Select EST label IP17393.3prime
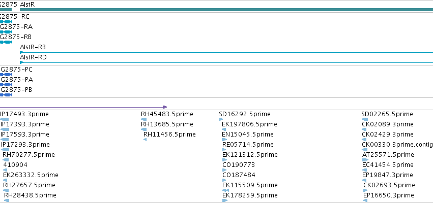Image resolution: width=433 pixels, height=203 pixels. pos(24,124)
